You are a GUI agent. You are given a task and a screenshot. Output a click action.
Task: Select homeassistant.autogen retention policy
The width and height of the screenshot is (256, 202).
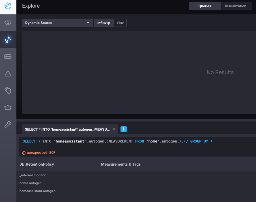(37, 191)
